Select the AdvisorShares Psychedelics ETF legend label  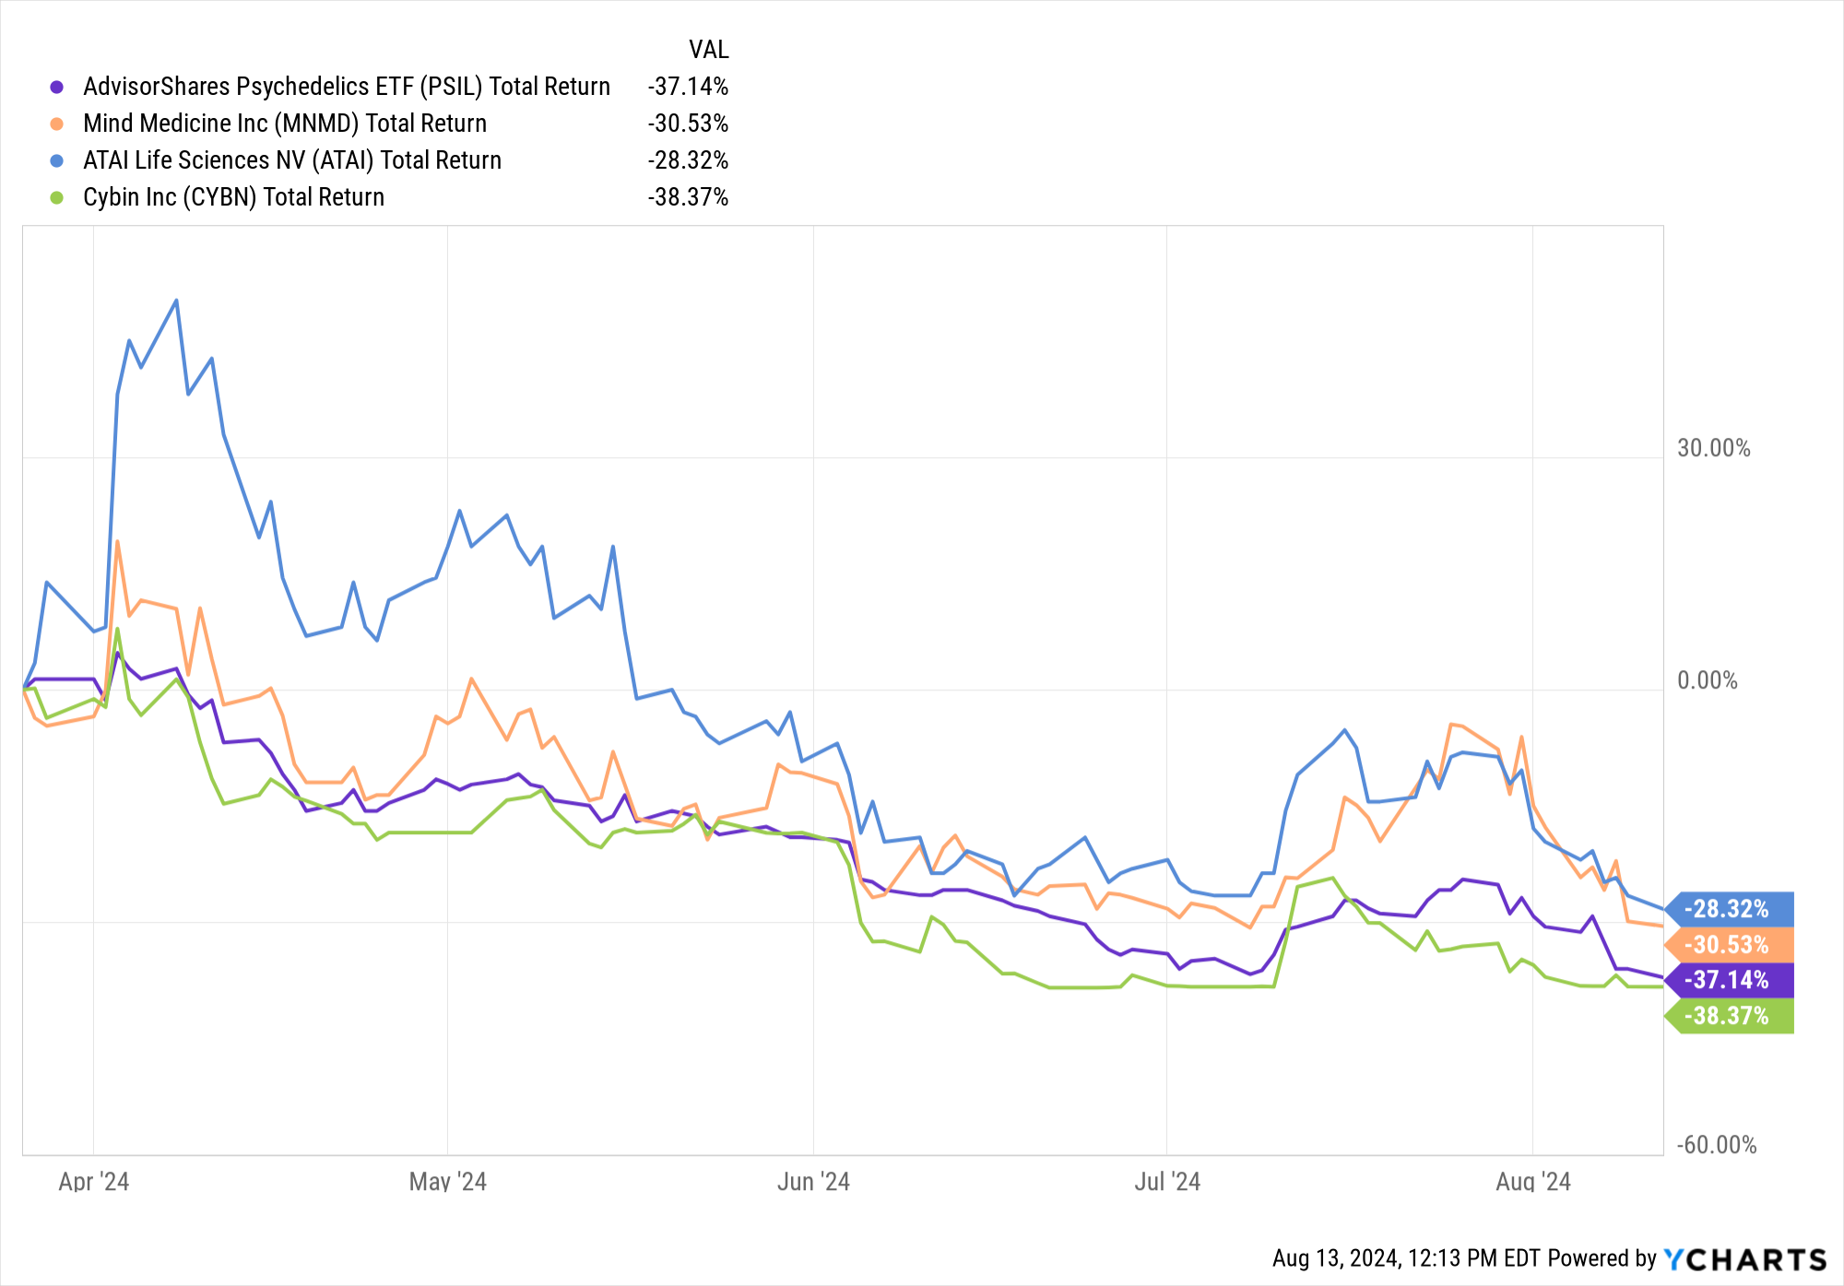point(347,87)
